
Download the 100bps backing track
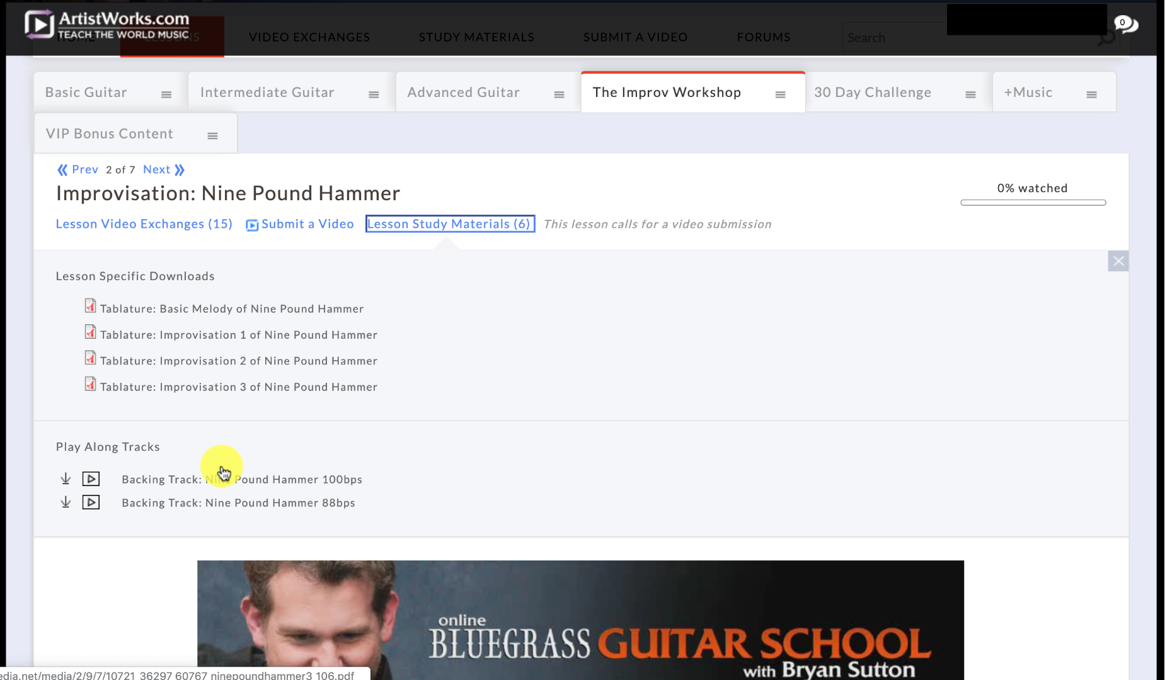66,479
